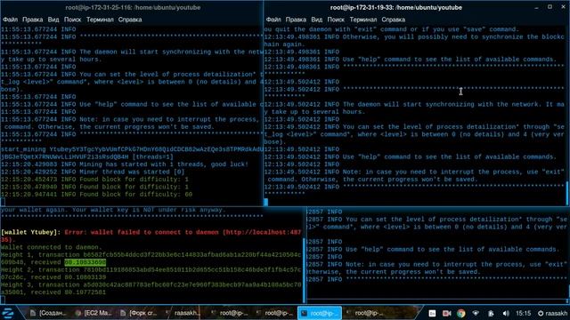Open Правка menu in ip-172-31-25-116 window
This screenshot has height=320, width=570.
pos(32,20)
